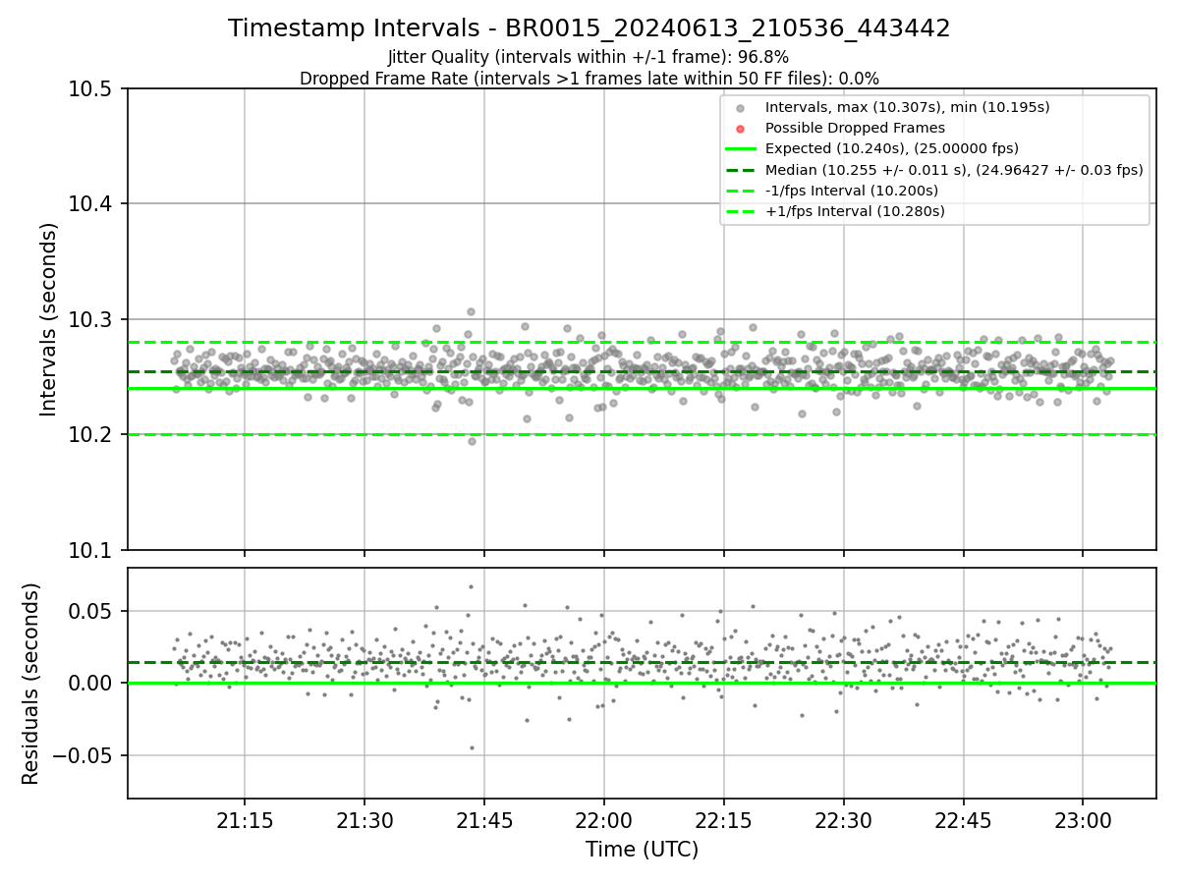Click the minimum interval outlier point near 10.195s
This screenshot has width=1179, height=884.
472,441
